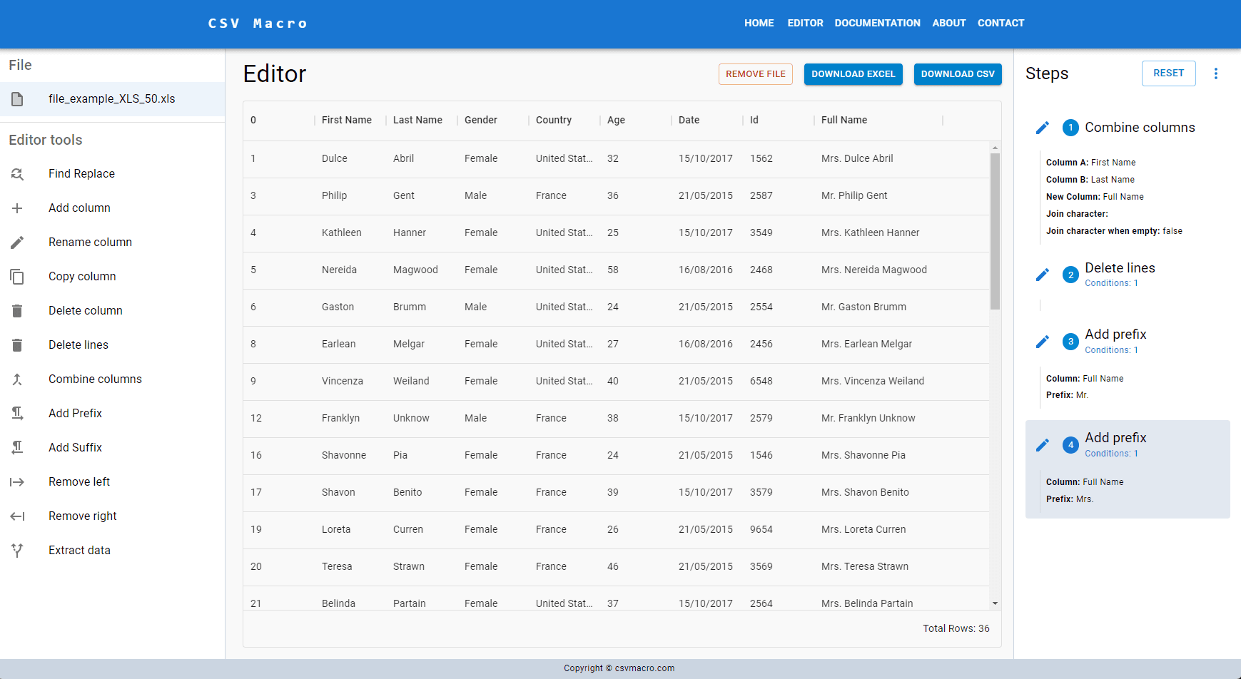This screenshot has height=679, width=1241.
Task: Click the Age column header
Action: (616, 120)
